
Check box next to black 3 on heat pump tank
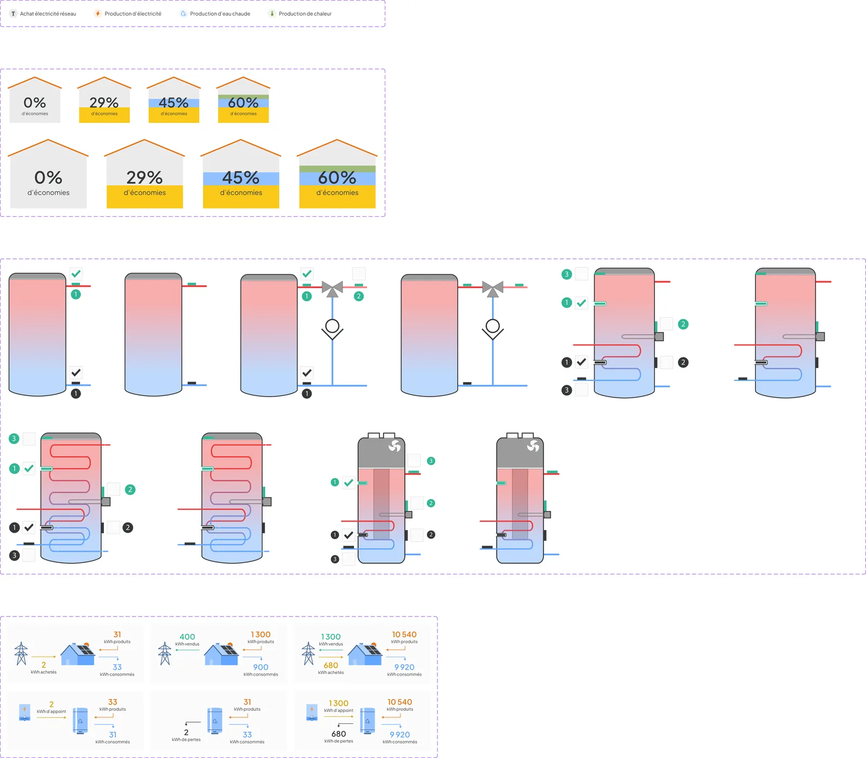point(349,559)
